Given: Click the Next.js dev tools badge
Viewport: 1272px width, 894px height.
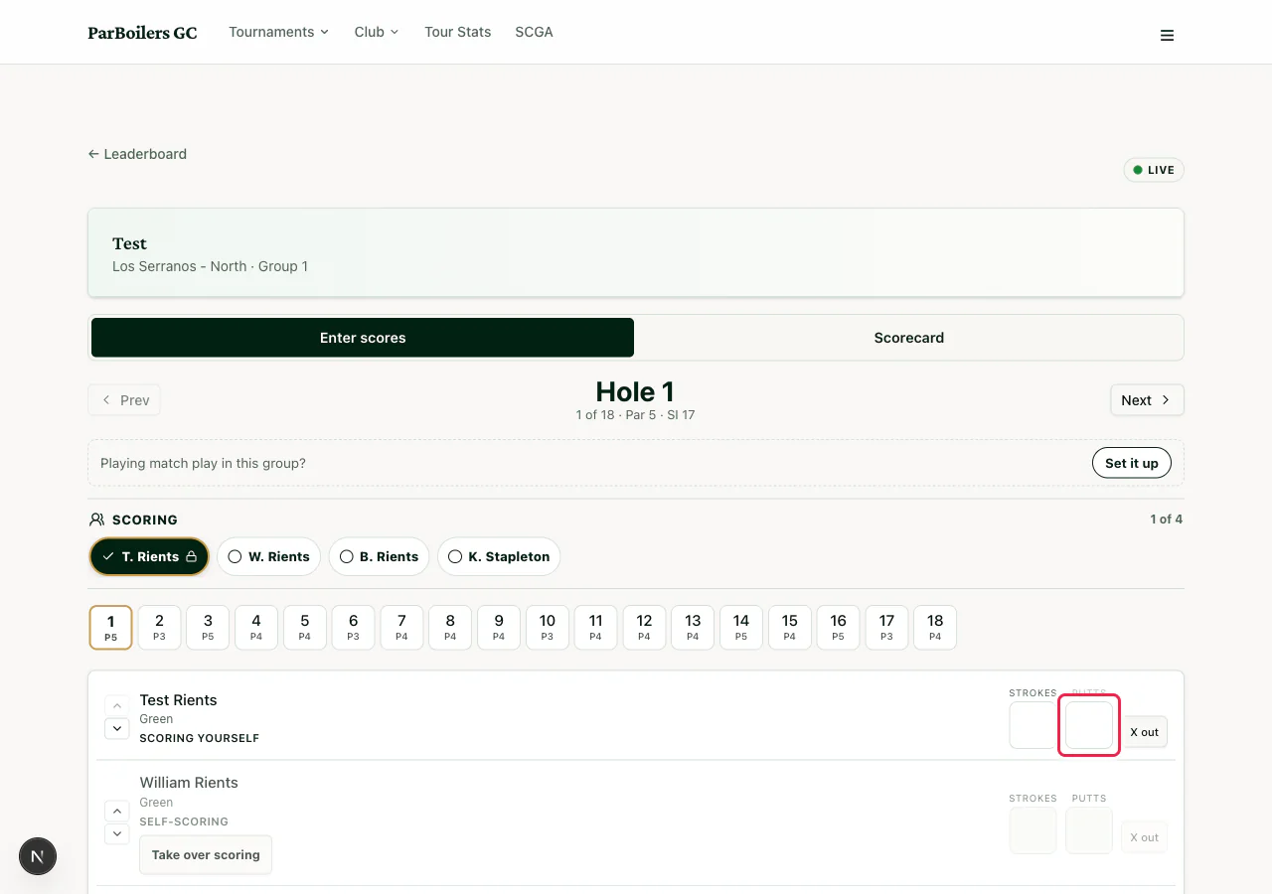Looking at the screenshot, I should (38, 856).
